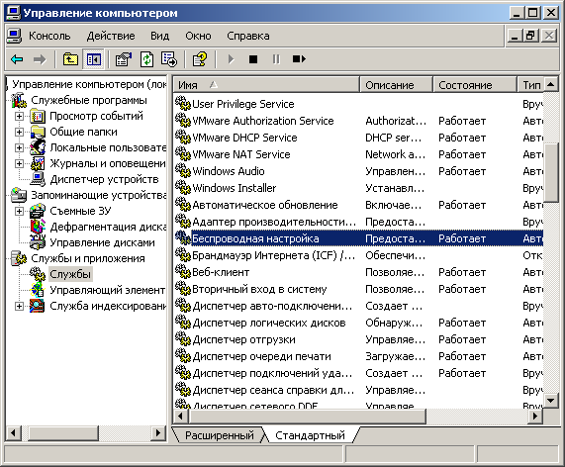Click the Up one level folder icon
The width and height of the screenshot is (565, 467).
pos(70,59)
